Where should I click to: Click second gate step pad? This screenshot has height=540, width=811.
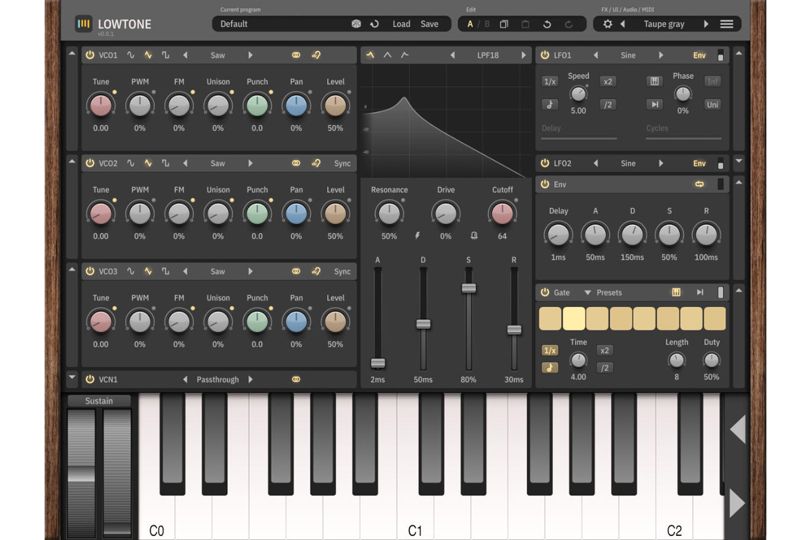(574, 319)
